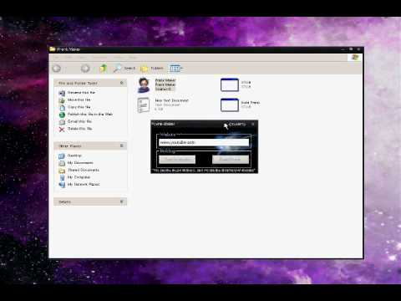Image resolution: width=401 pixels, height=301 pixels.
Task: Choose 'Delete this file' task link
Action: [80, 129]
